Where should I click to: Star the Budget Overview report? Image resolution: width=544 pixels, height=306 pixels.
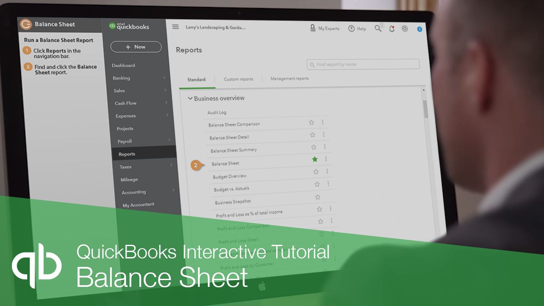pyautogui.click(x=316, y=172)
